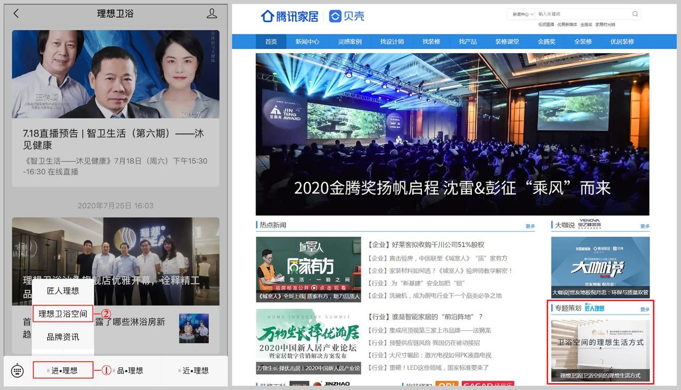Click the 大咖说 section heading
The width and height of the screenshot is (681, 390).
(564, 225)
